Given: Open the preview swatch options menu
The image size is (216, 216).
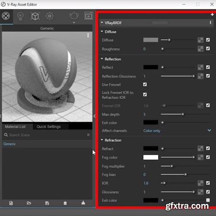Looking at the screenshot, I should (x=88, y=35).
